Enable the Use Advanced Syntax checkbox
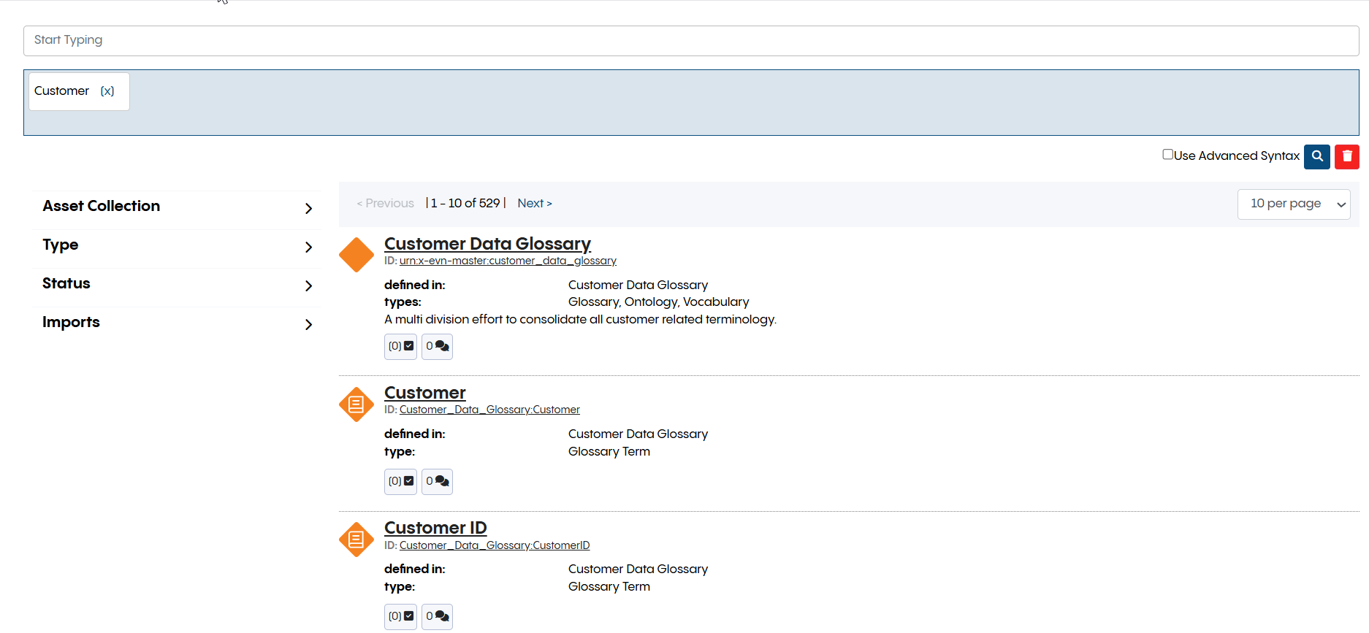The image size is (1369, 633). pyautogui.click(x=1167, y=155)
